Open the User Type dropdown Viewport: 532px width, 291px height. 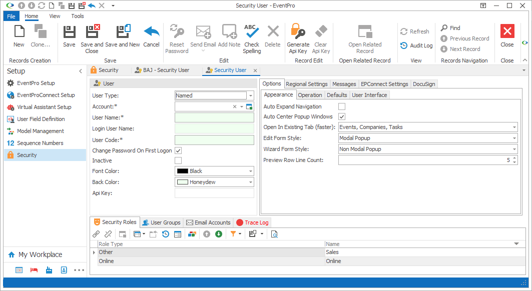point(250,95)
